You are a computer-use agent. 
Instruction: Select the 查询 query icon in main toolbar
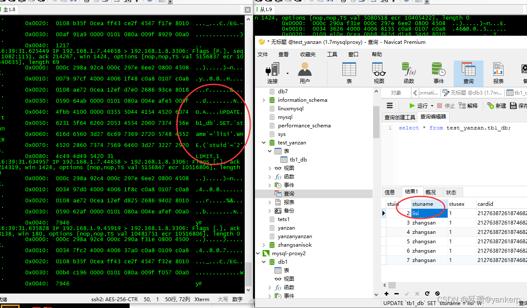pos(469,72)
